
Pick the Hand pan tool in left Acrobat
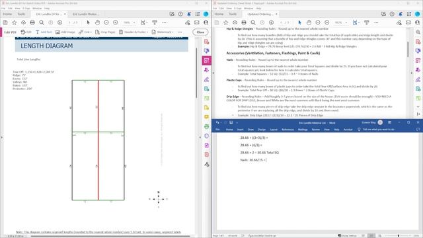97,22
